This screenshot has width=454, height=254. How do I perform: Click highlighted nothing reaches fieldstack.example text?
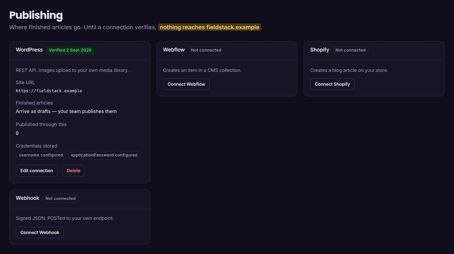tap(210, 27)
